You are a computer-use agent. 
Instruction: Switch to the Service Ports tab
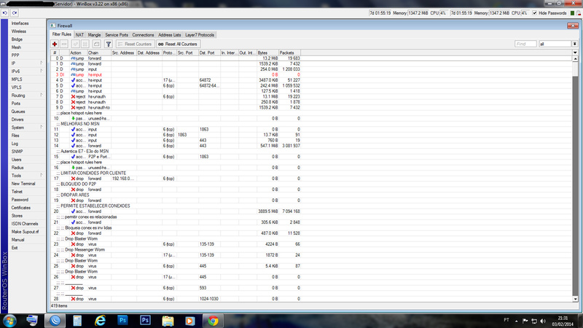(x=117, y=35)
